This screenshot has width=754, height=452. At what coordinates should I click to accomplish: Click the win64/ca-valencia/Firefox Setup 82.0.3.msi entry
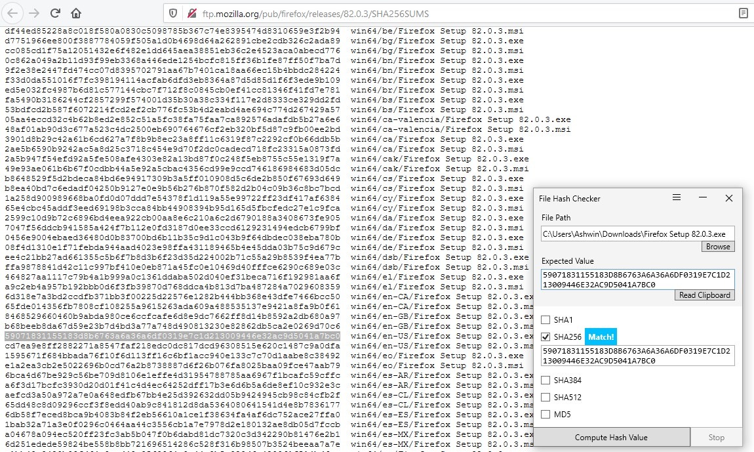click(x=461, y=129)
